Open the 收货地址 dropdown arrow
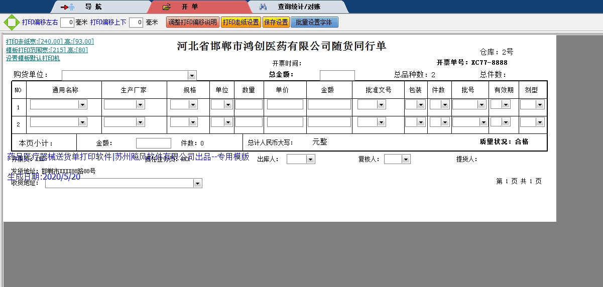The width and height of the screenshot is (603, 287). tap(198, 184)
